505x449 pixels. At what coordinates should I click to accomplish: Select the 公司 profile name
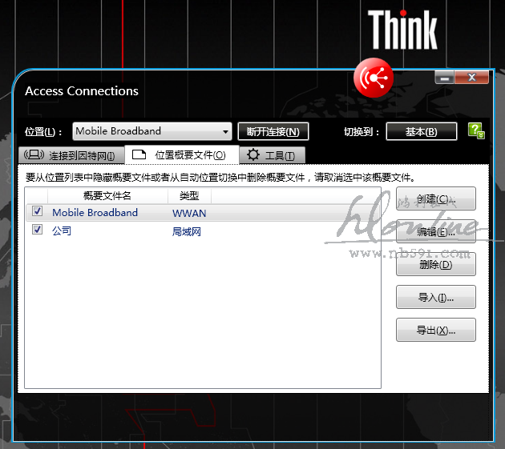(62, 231)
